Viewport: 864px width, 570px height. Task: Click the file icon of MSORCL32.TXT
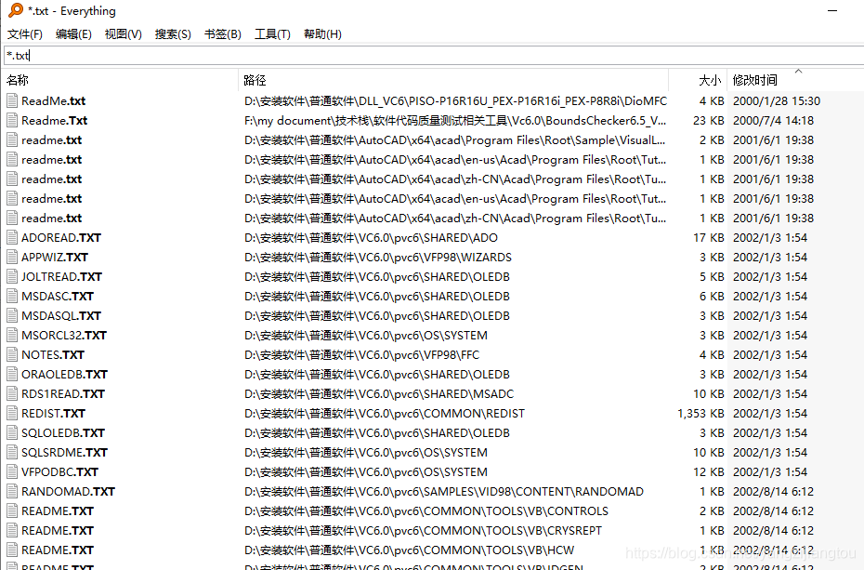[12, 335]
